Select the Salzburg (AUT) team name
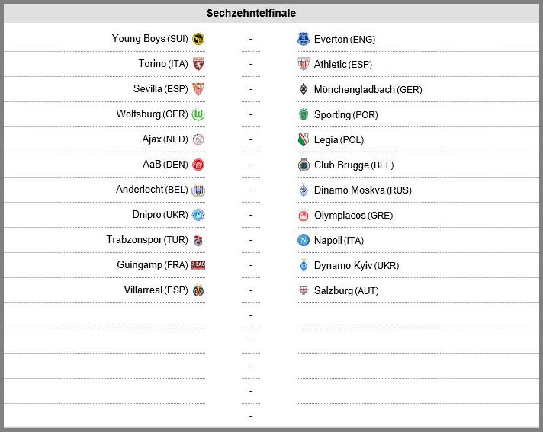 tap(346, 290)
